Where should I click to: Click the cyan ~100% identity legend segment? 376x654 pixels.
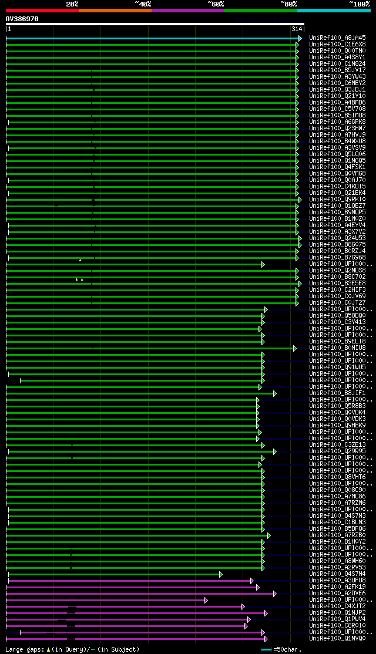point(334,11)
